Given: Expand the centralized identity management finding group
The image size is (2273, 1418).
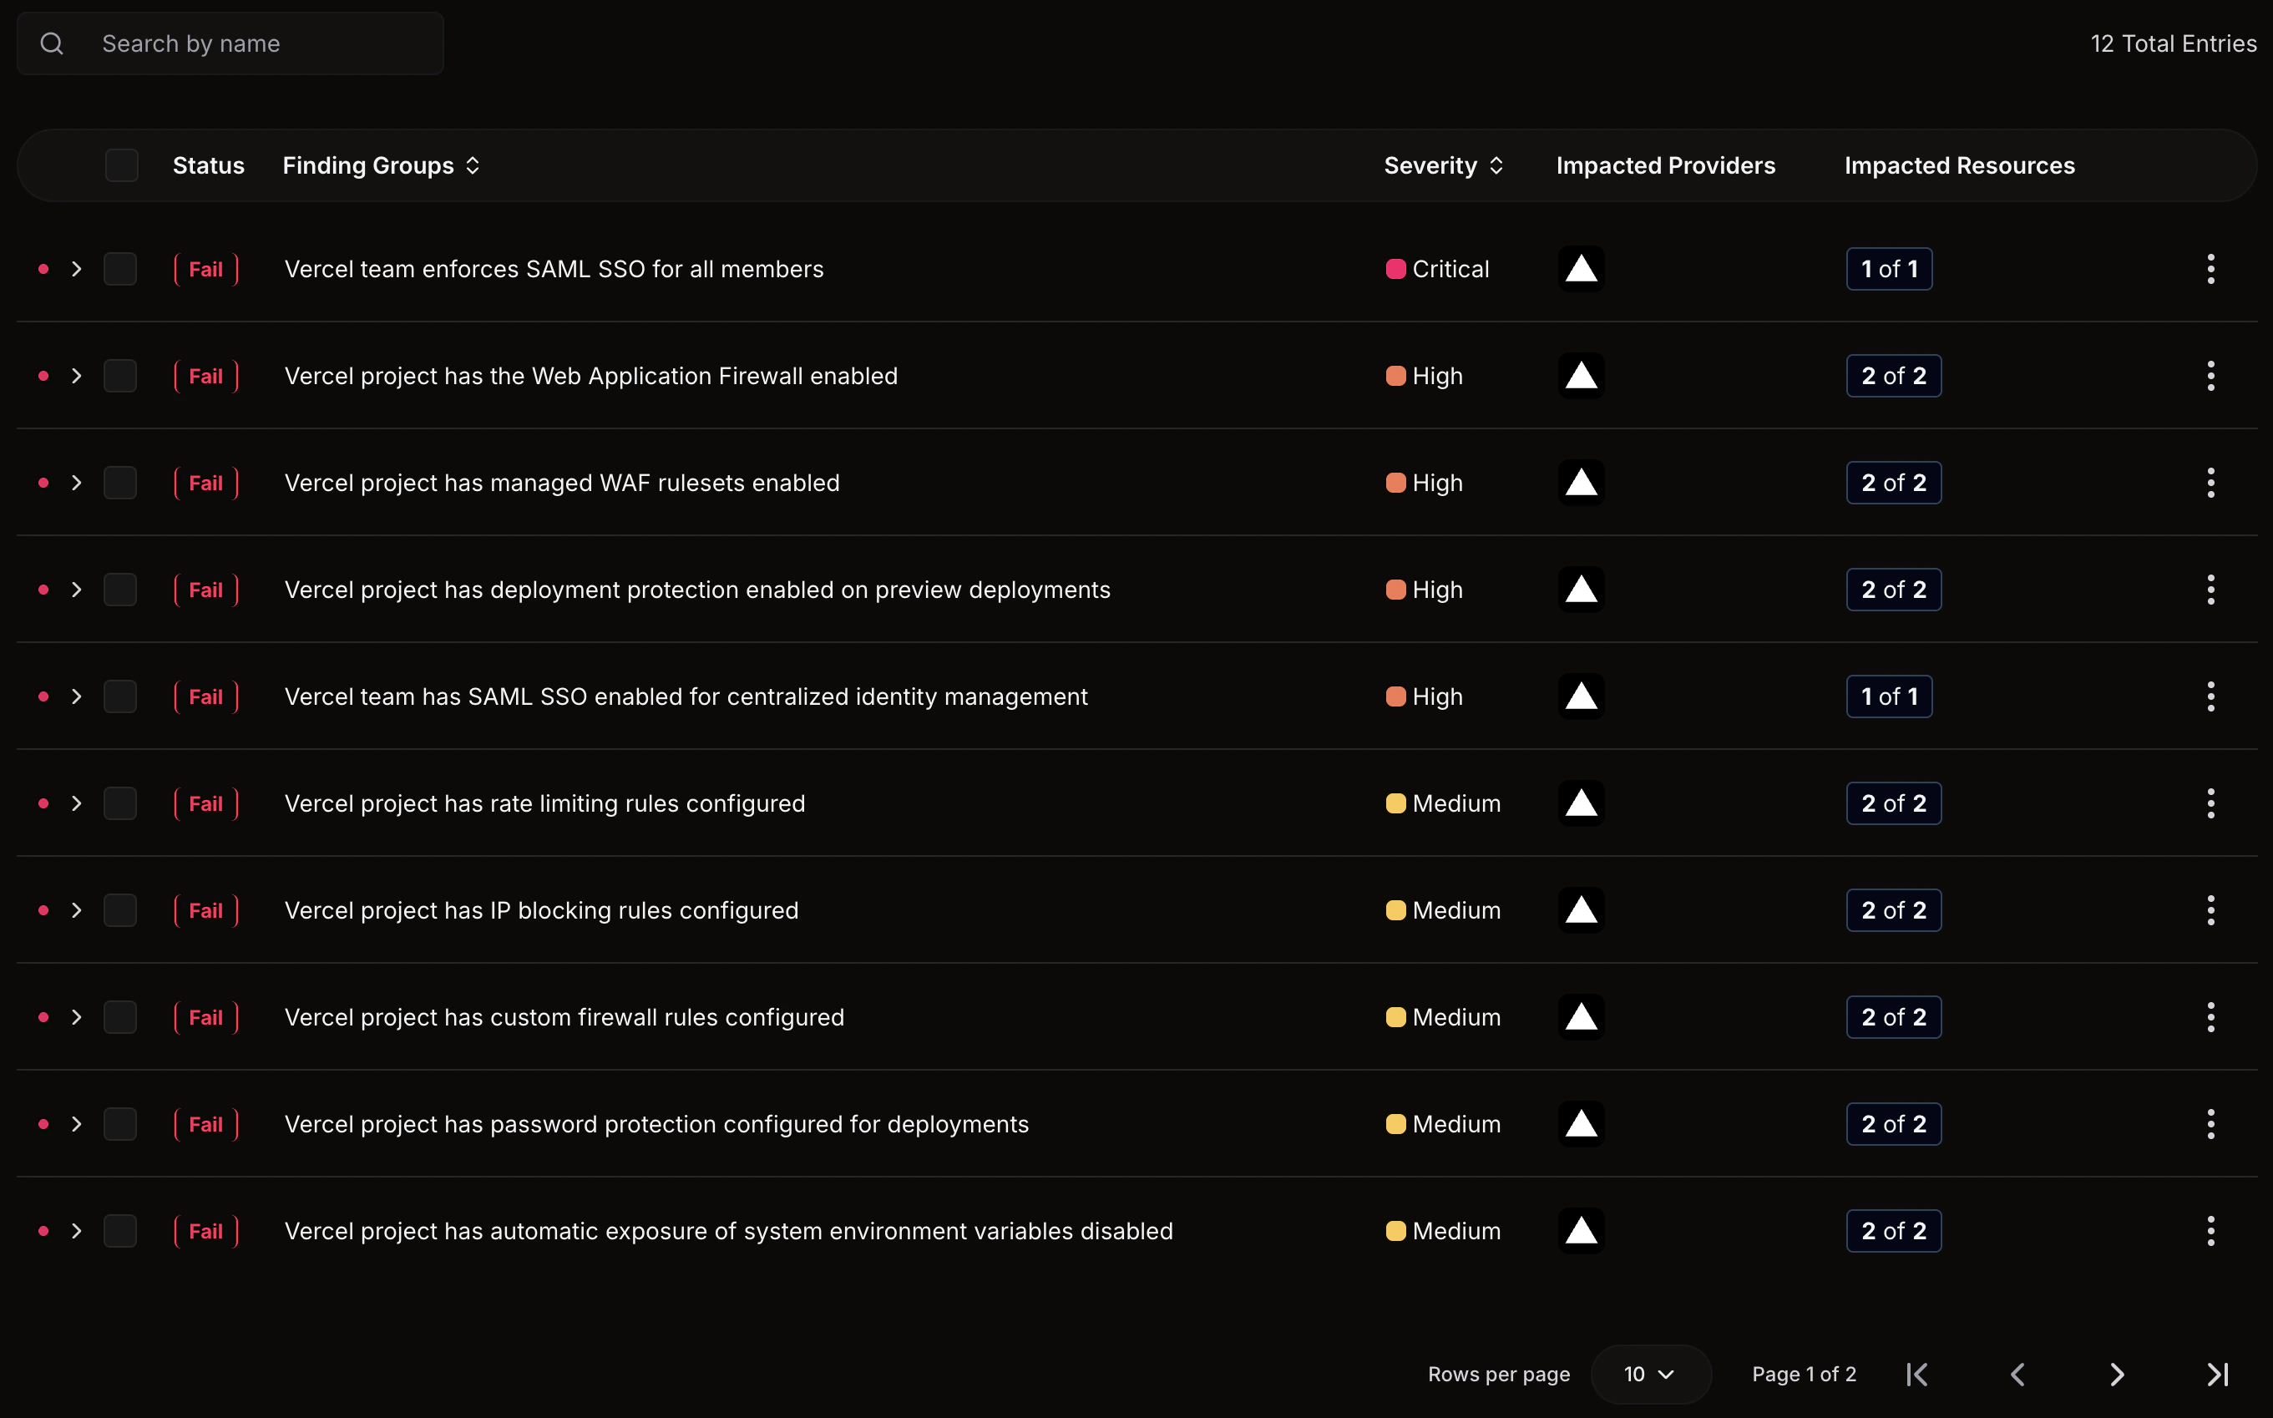Looking at the screenshot, I should pos(77,696).
